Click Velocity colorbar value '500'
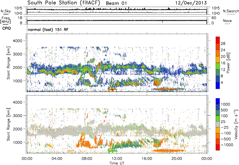This screenshot has height=165, width=239. click(x=224, y=110)
